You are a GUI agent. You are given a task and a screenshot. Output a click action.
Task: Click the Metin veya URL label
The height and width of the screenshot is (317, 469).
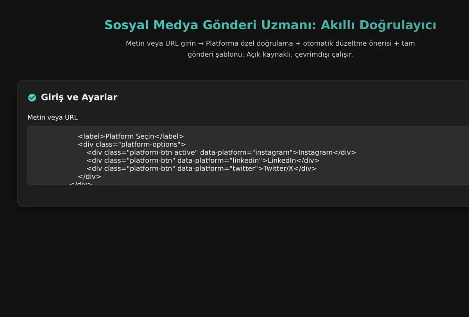click(52, 117)
